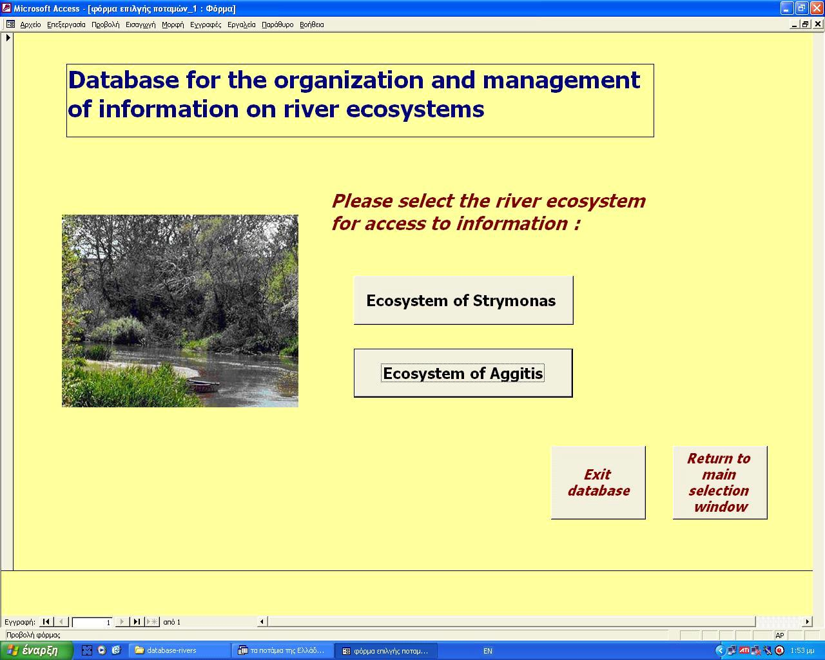Image resolution: width=825 pixels, height=660 pixels.
Task: Open the Εργαλεία menu
Action: [242, 24]
